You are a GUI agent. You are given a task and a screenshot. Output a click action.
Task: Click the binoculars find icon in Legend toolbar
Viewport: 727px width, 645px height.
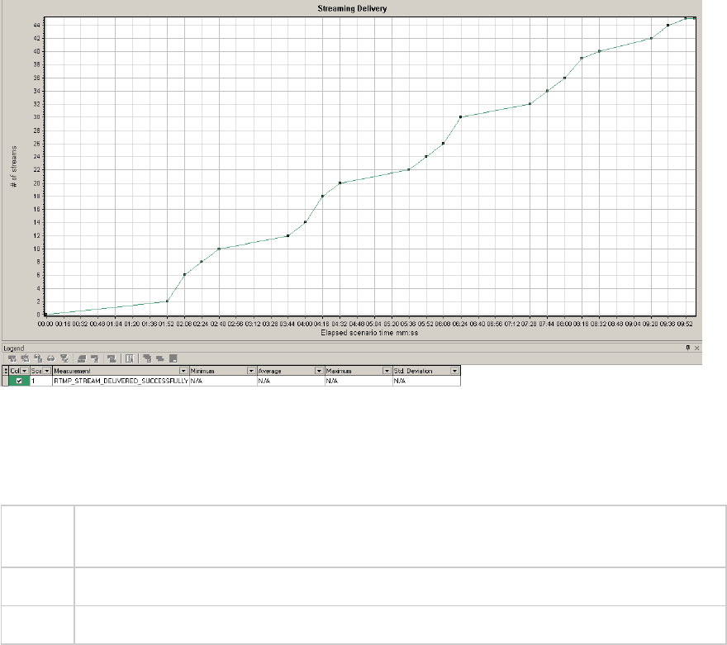coord(51,358)
